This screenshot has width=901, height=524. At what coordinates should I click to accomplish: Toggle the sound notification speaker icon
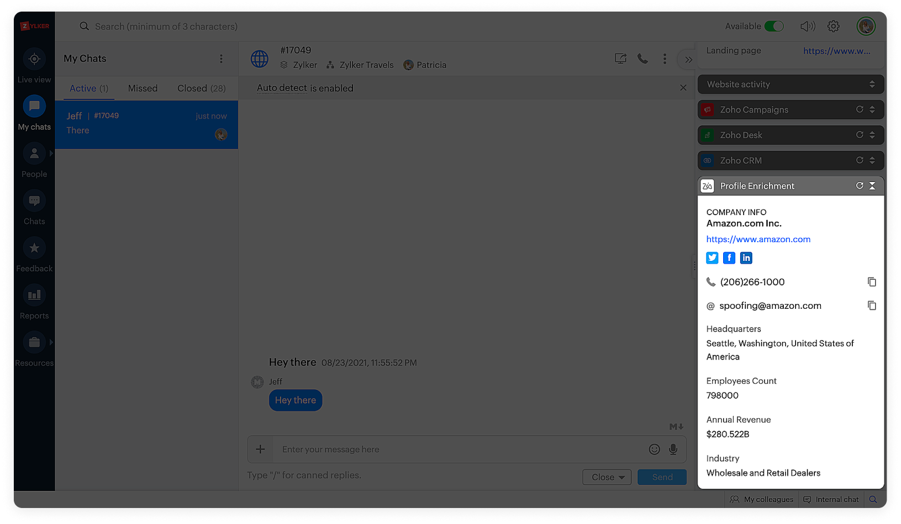808,26
